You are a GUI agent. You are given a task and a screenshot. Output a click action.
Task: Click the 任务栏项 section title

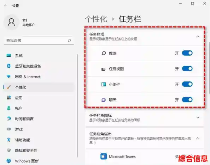[97, 34]
